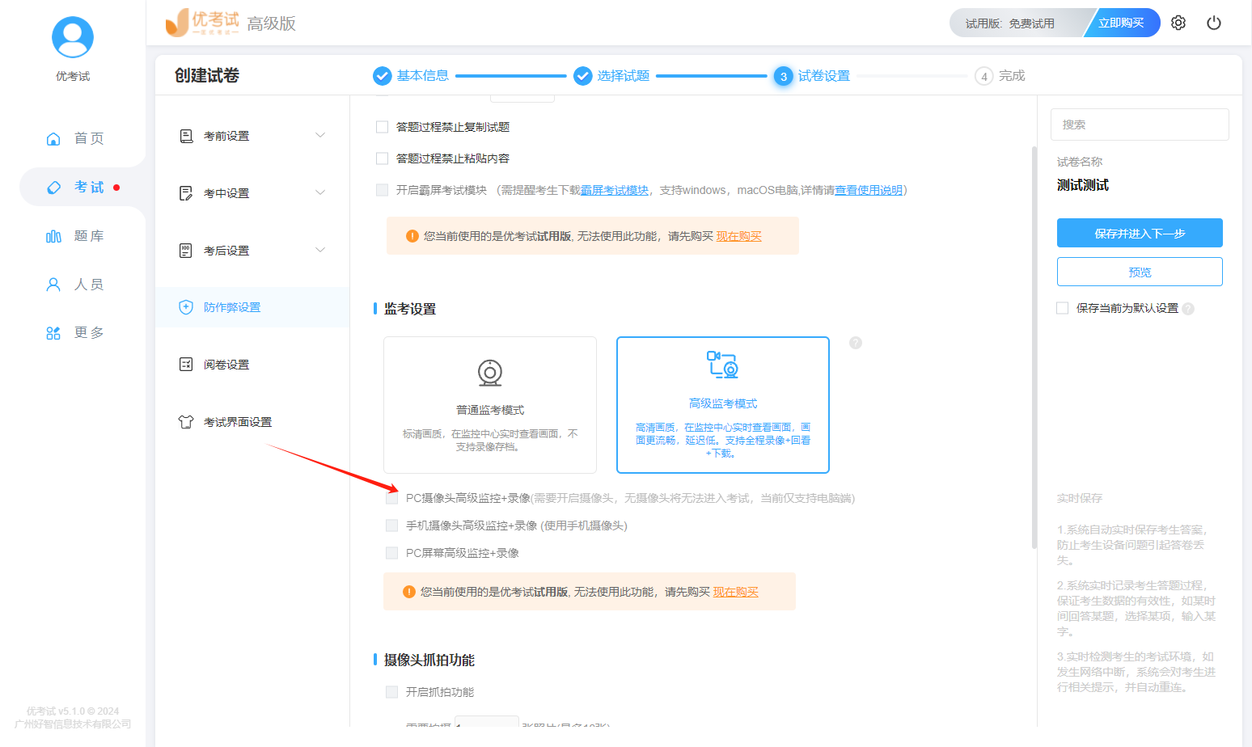
Task: Click the completed check icon for 基本信息 step
Action: click(383, 76)
